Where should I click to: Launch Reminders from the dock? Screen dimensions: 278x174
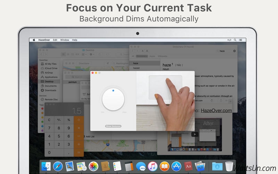tap(117, 166)
